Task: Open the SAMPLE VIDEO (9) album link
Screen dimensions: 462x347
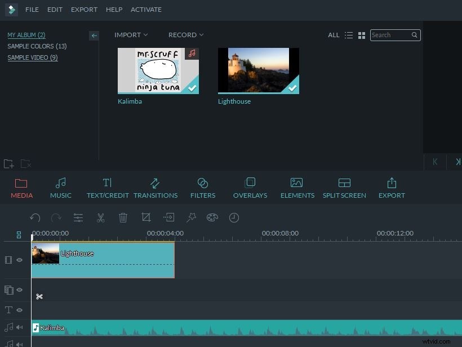Action: tap(32, 57)
